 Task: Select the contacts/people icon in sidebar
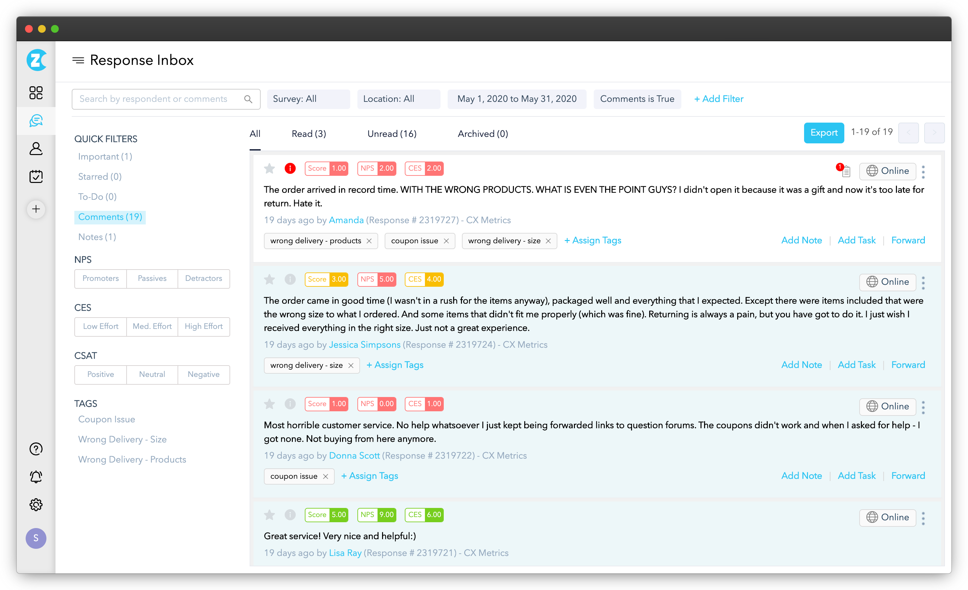coord(36,148)
